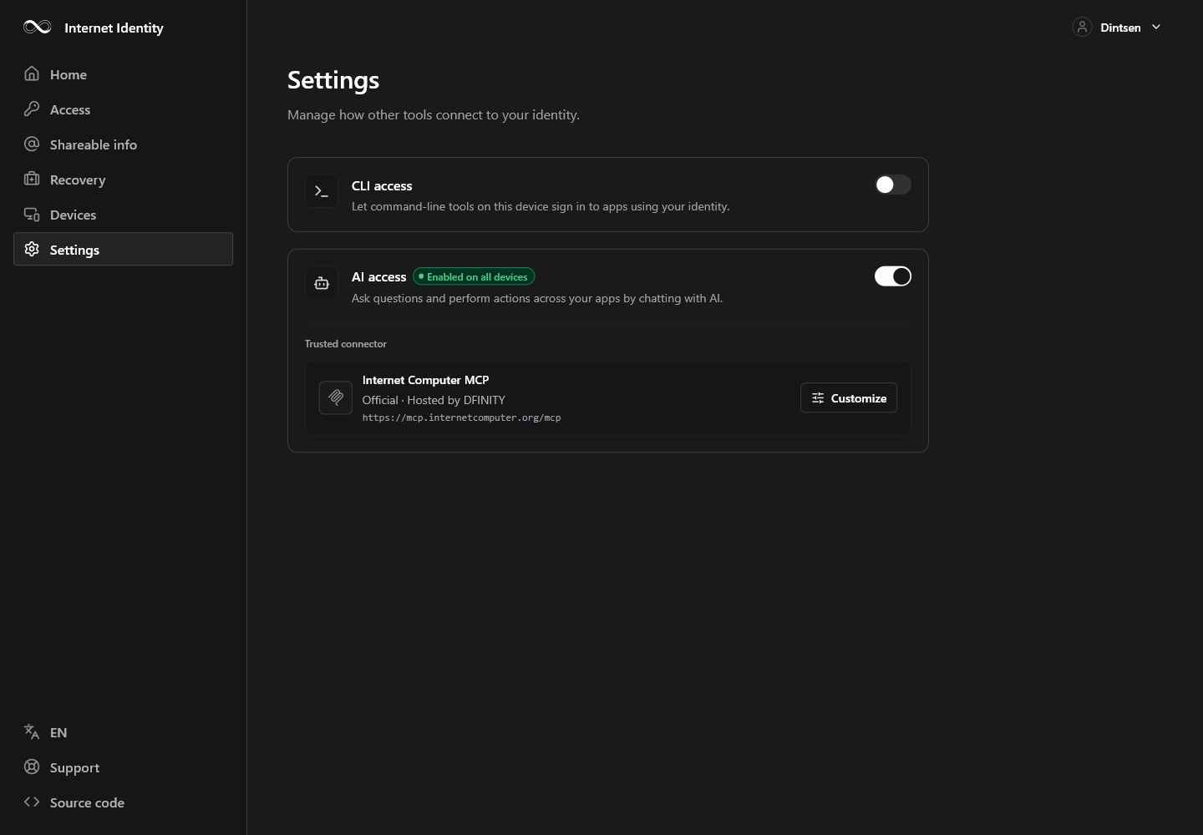The image size is (1203, 835).
Task: Open the Recovery section
Action: click(123, 180)
